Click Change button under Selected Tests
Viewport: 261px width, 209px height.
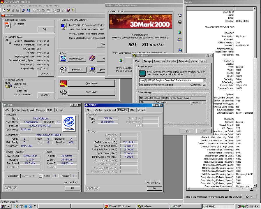pos(46,73)
